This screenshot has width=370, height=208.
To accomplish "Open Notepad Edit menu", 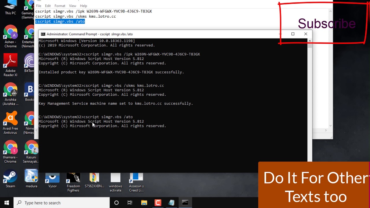I will tap(48, 6).
